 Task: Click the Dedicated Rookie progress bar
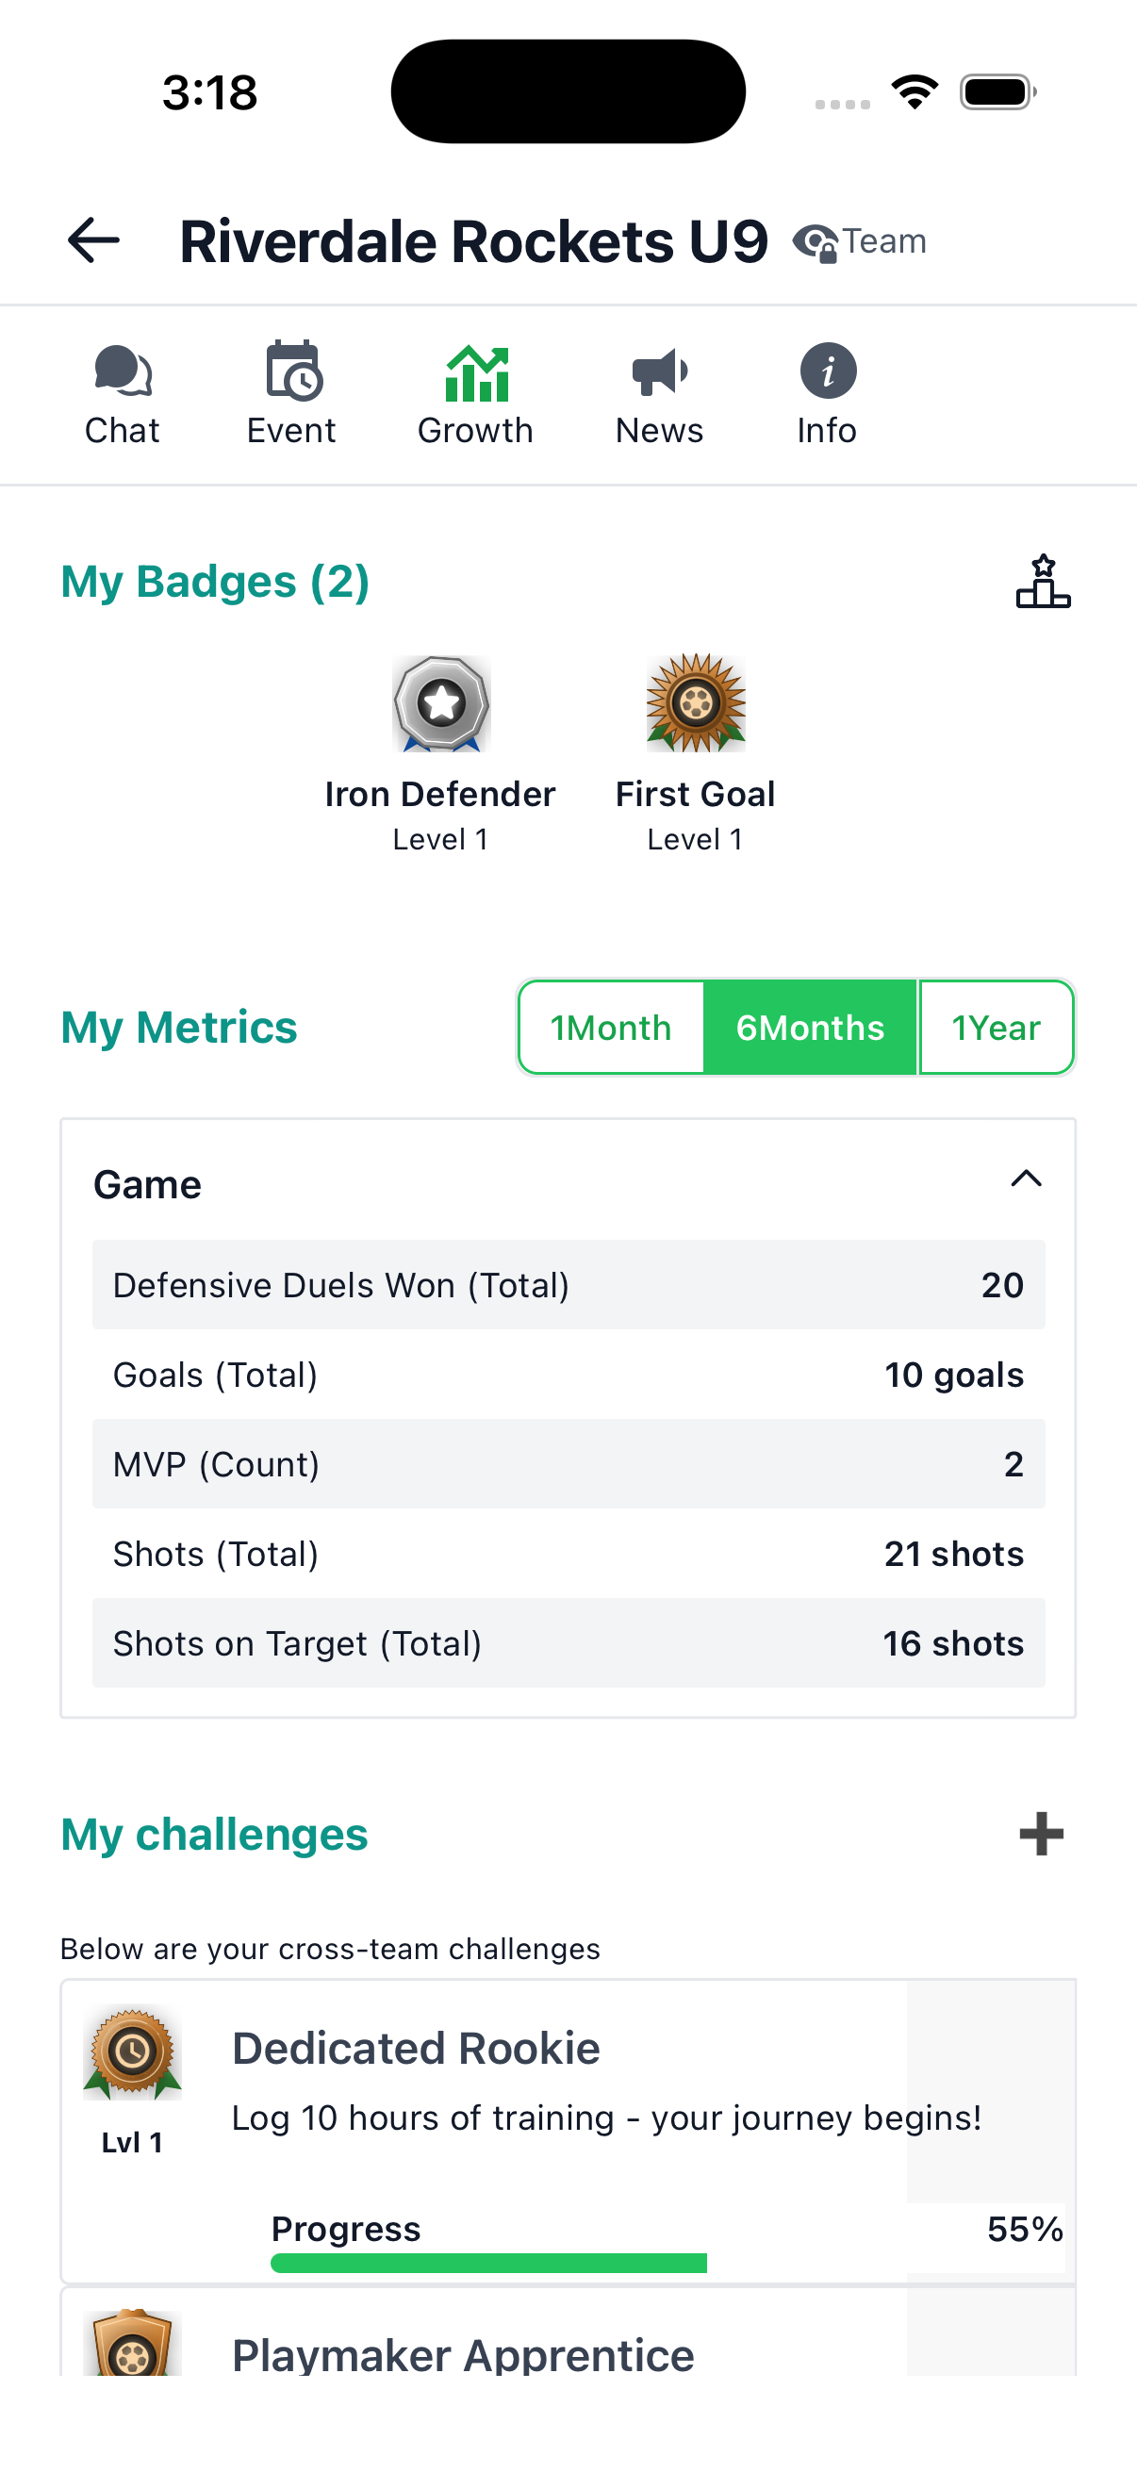click(489, 2263)
